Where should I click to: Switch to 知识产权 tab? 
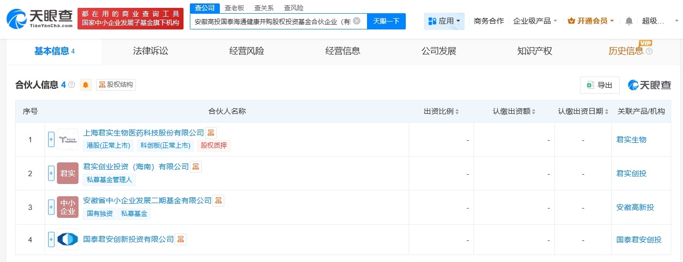pyautogui.click(x=534, y=51)
